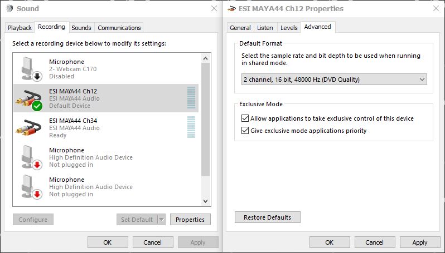Open Properties for the selected recording device

(190, 220)
